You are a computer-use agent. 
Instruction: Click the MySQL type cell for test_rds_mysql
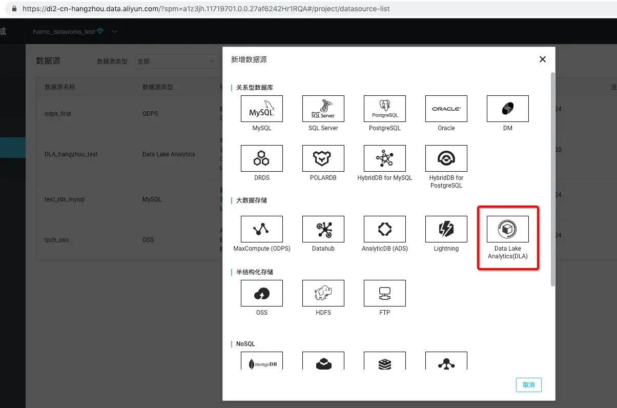coord(152,199)
